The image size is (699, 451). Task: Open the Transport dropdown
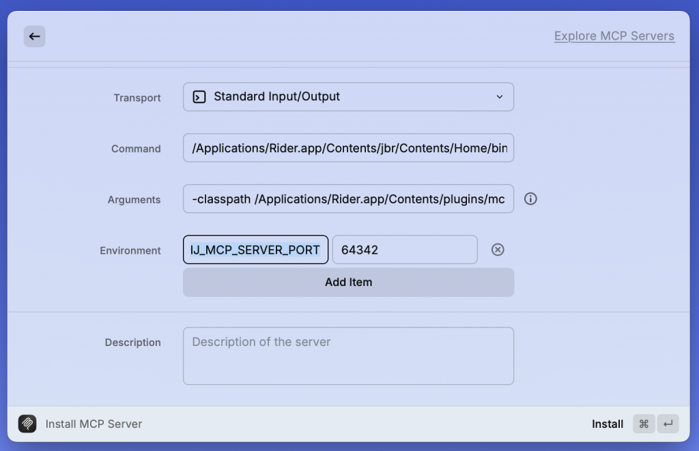tap(348, 97)
